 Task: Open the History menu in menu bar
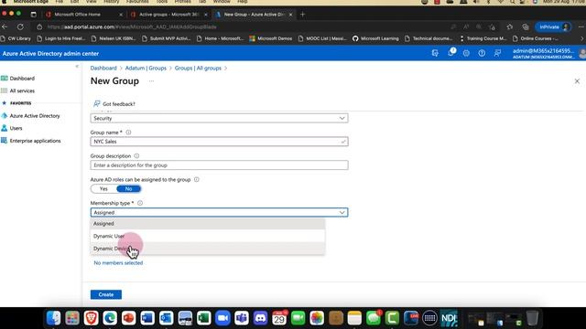coord(112,2)
